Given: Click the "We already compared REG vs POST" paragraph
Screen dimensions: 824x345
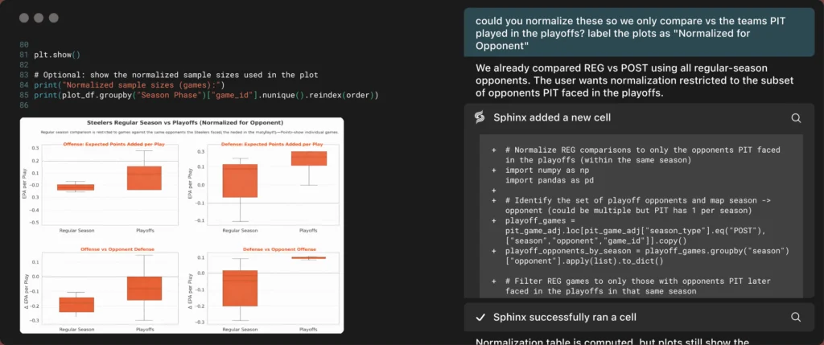Looking at the screenshot, I should pos(636,80).
